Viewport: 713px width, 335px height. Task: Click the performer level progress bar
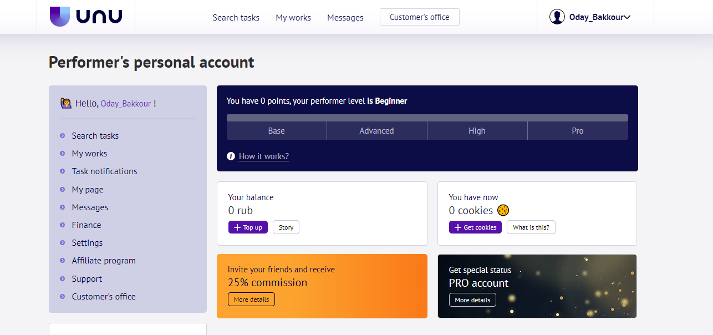[x=427, y=118]
